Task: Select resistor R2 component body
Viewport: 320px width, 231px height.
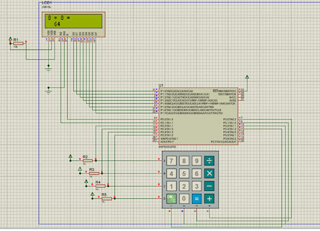Action: tap(88, 160)
